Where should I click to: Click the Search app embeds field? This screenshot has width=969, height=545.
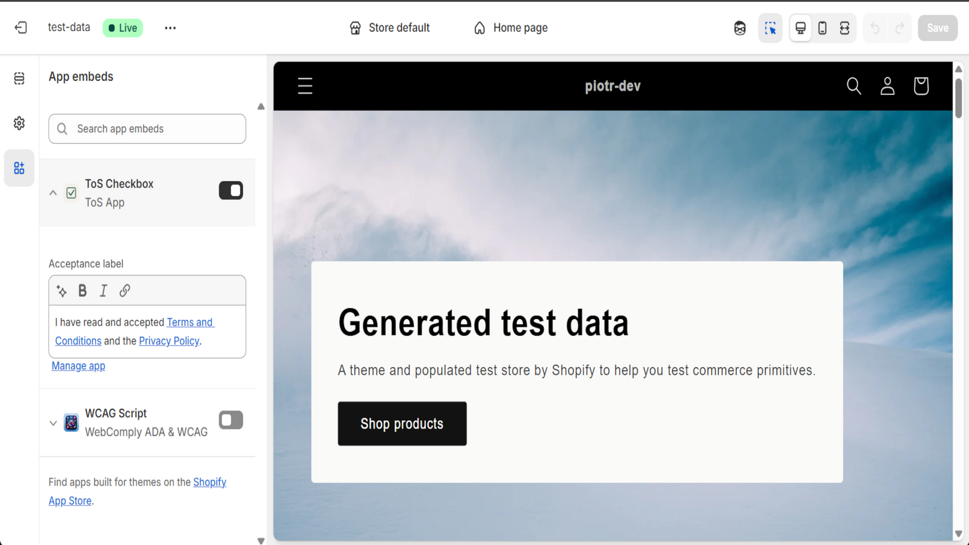click(147, 129)
